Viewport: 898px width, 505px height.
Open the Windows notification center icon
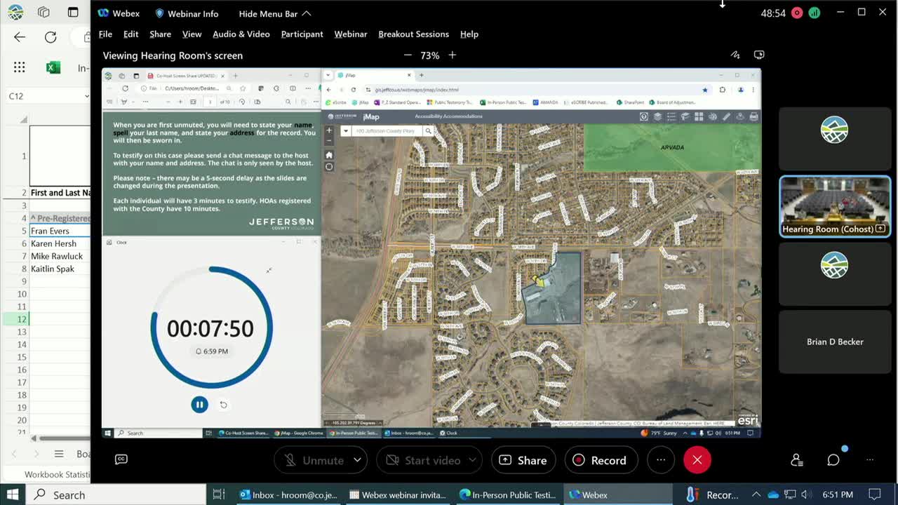874,494
